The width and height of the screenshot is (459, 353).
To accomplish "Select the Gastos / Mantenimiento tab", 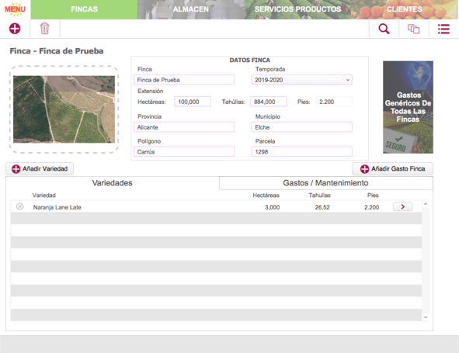I will [326, 183].
